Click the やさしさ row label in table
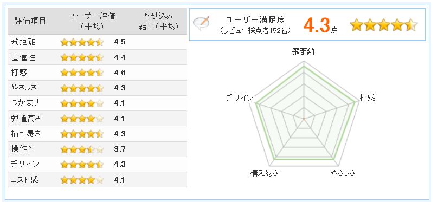The width and height of the screenshot is (431, 202). 24,88
